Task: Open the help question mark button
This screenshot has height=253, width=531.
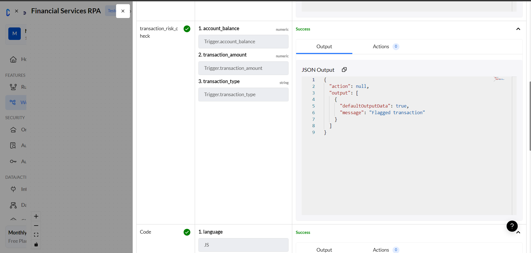Action: point(512,226)
